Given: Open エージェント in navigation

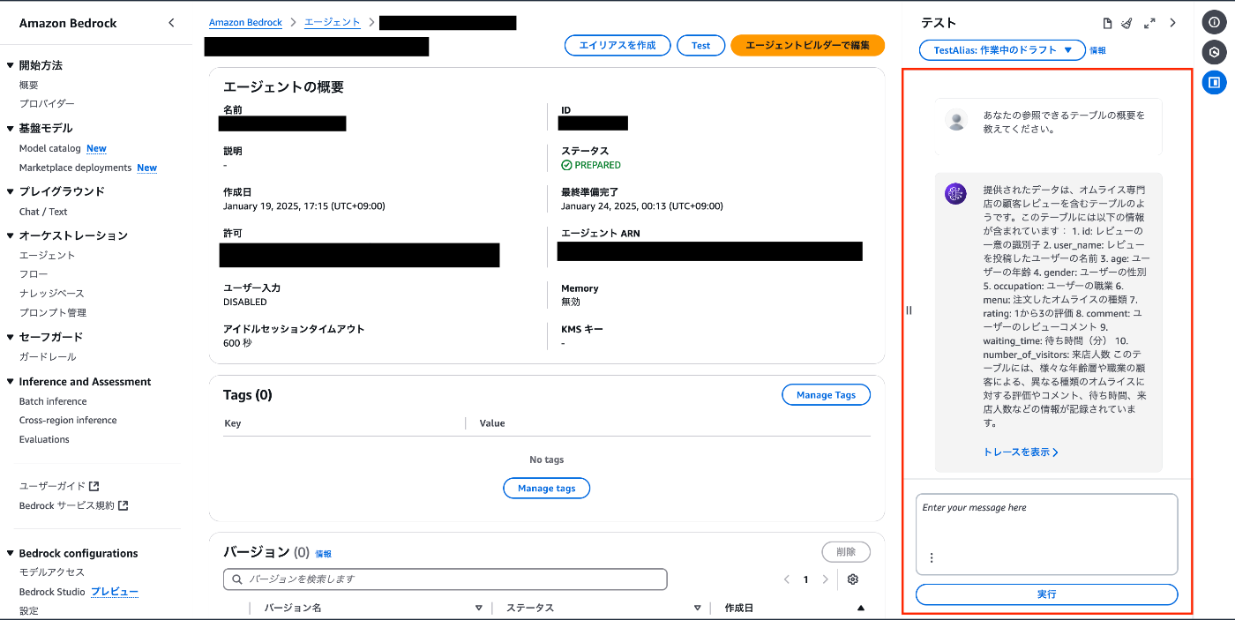Looking at the screenshot, I should pyautogui.click(x=48, y=255).
